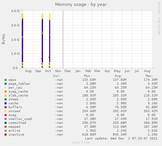Click the inactive max value 1.20G
This screenshot has width=162, height=146.
click(x=153, y=135)
